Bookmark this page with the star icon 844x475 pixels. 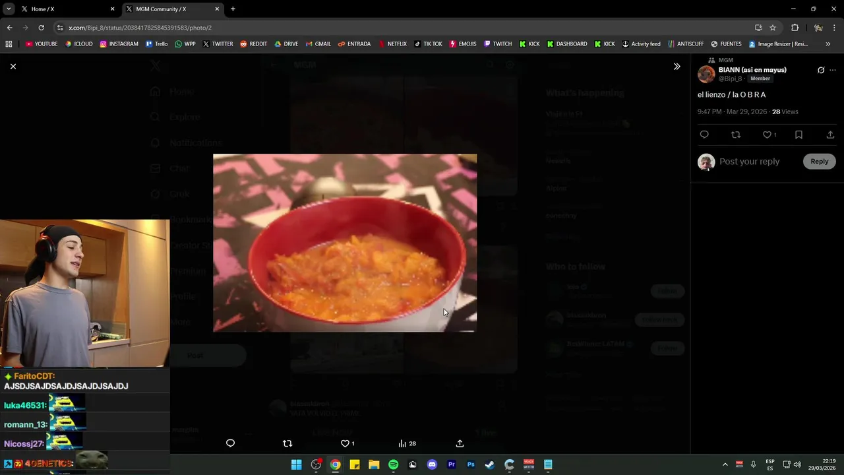tap(773, 28)
